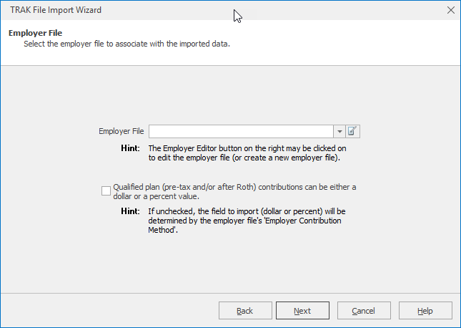Cancel the TRAK File Import Wizard
Viewport: 461px width, 328px height.
pos(364,311)
